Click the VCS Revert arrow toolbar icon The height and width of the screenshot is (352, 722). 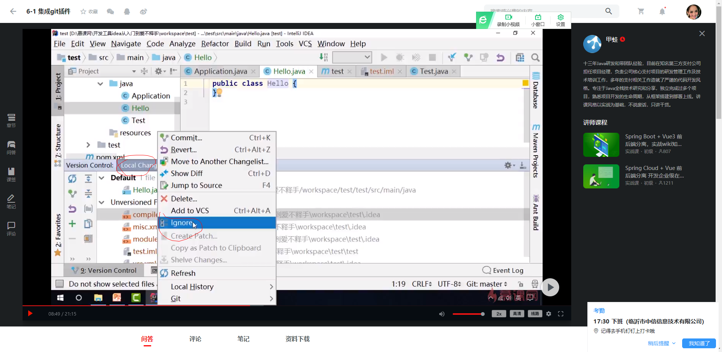500,58
